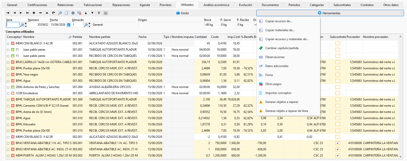Uncheck Subcontrata for PUERTA ALUM 2 HOJAS row
This screenshot has width=407, height=161.
click(x=338, y=156)
